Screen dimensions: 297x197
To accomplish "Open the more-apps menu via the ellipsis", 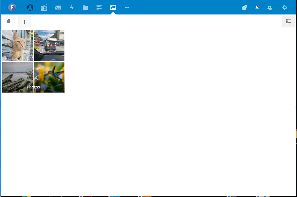I will click(x=127, y=7).
